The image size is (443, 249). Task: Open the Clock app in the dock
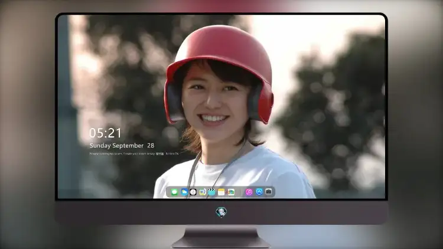(x=193, y=192)
